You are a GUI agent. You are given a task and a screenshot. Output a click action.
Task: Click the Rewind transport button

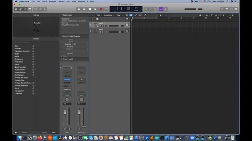tap(79, 9)
